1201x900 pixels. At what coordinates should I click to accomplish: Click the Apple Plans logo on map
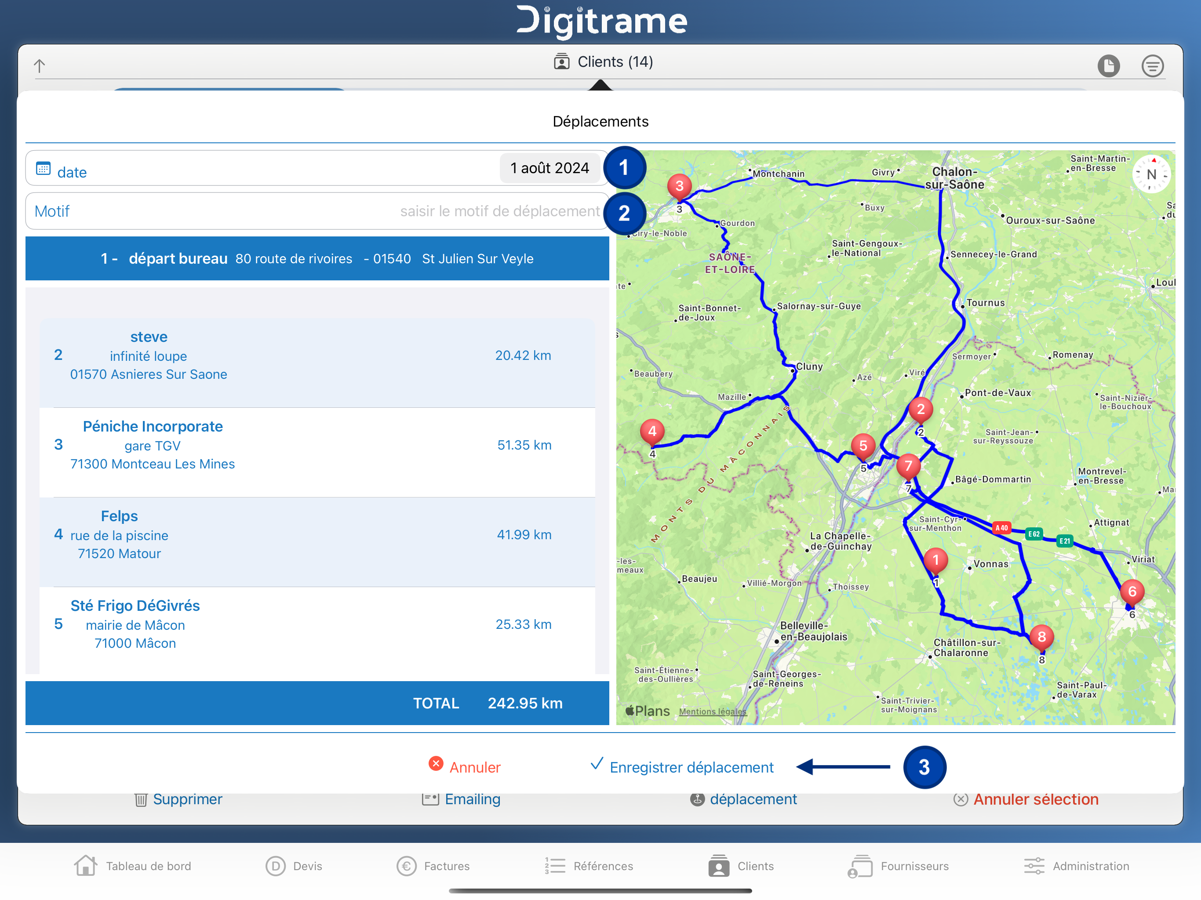click(x=647, y=711)
